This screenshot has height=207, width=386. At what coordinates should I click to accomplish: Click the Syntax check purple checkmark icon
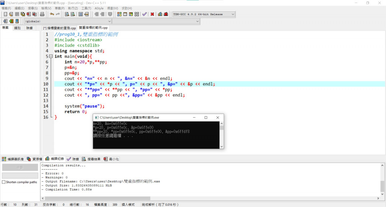pyautogui.click(x=144, y=14)
